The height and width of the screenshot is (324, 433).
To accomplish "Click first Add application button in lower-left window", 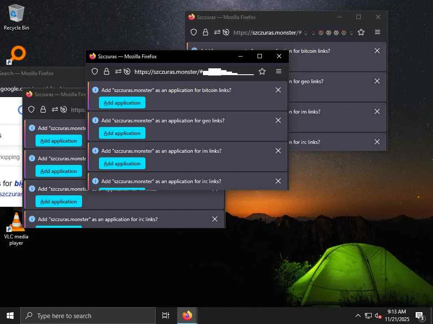I will [58, 141].
